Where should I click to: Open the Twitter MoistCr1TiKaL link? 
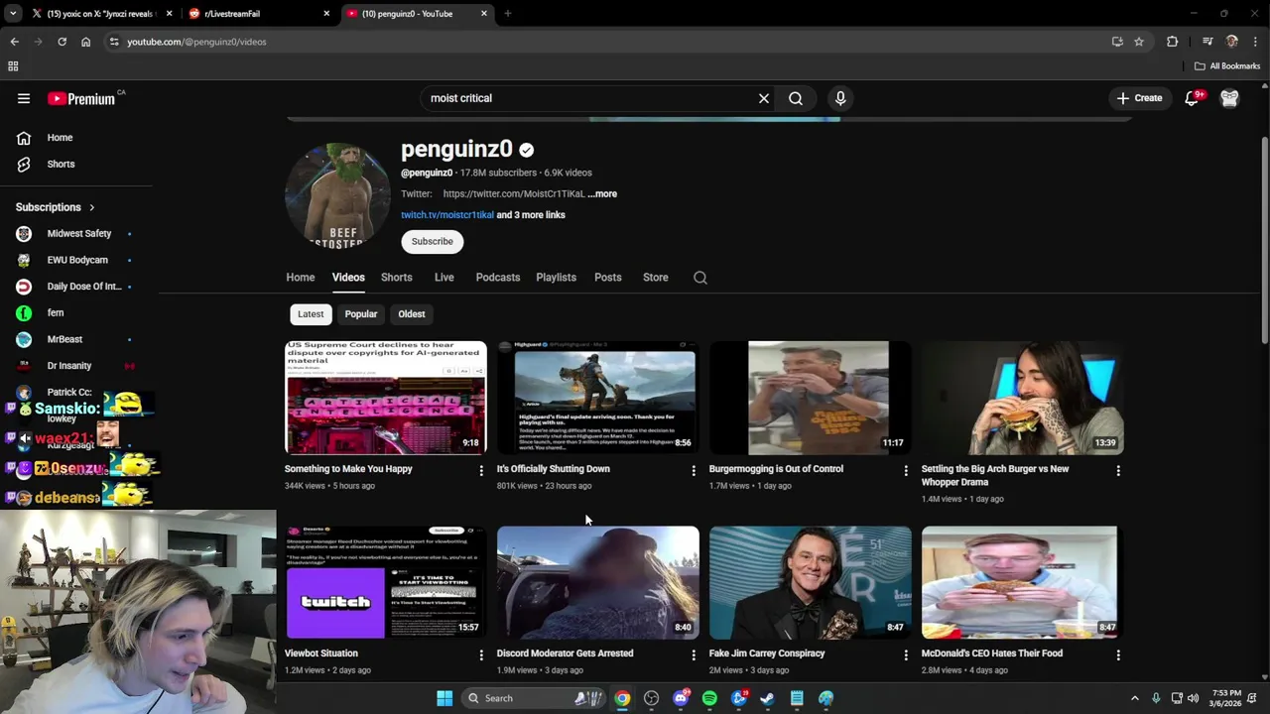point(514,194)
